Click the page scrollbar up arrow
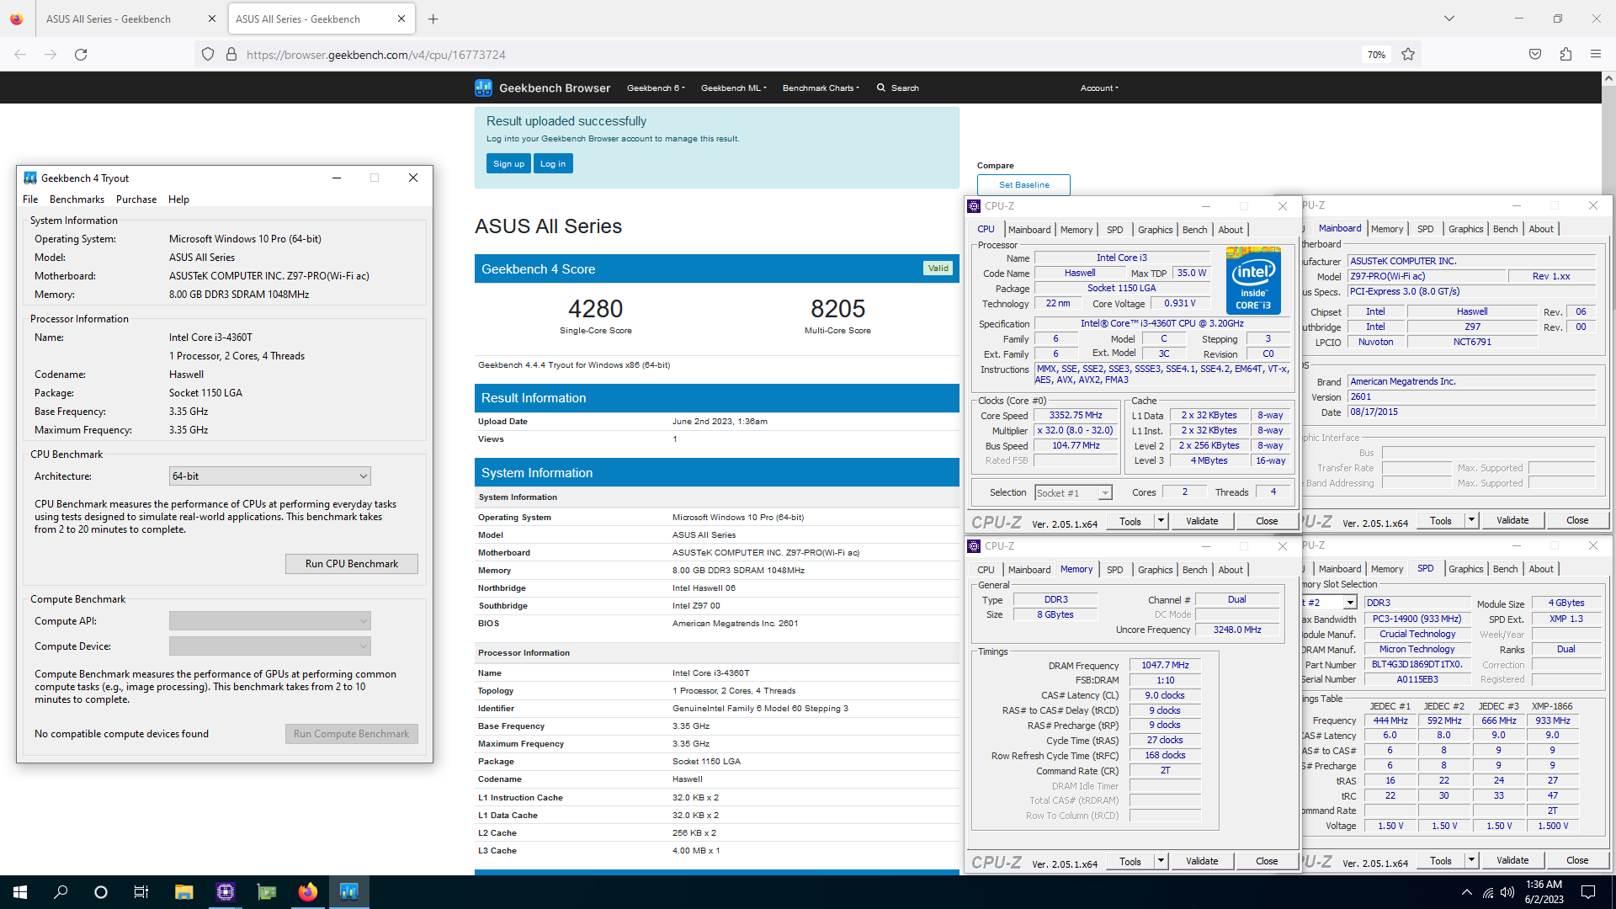Screen dimensions: 1616x909 tap(1608, 78)
